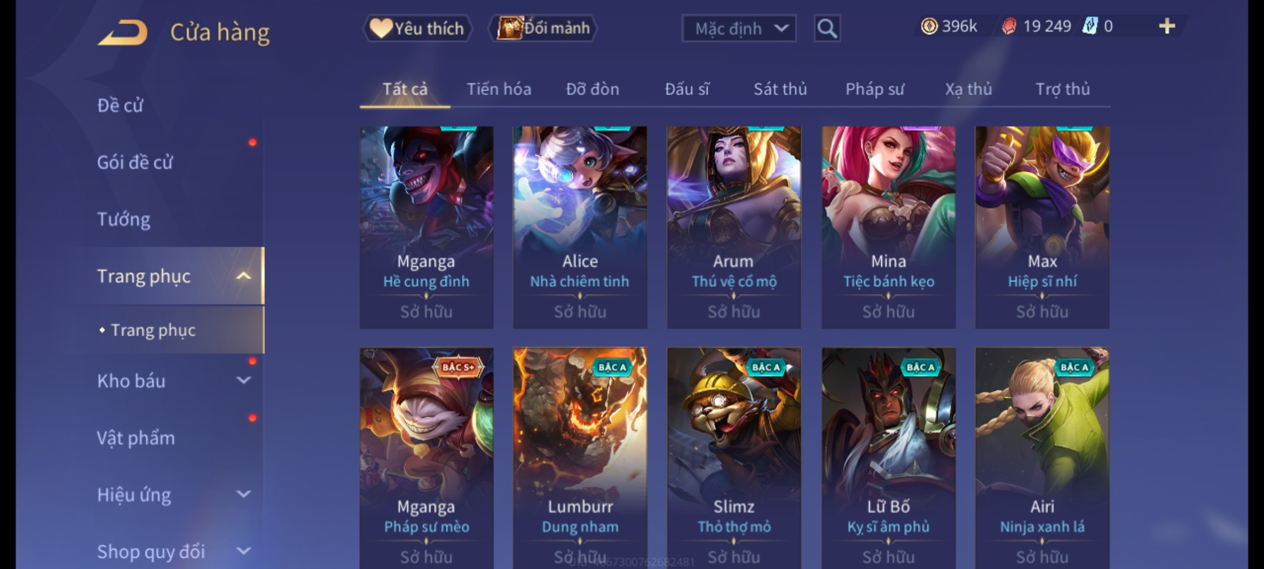The height and width of the screenshot is (569, 1264).
Task: Open Alice Nhà chiêm tinh skin card
Action: [x=580, y=228]
